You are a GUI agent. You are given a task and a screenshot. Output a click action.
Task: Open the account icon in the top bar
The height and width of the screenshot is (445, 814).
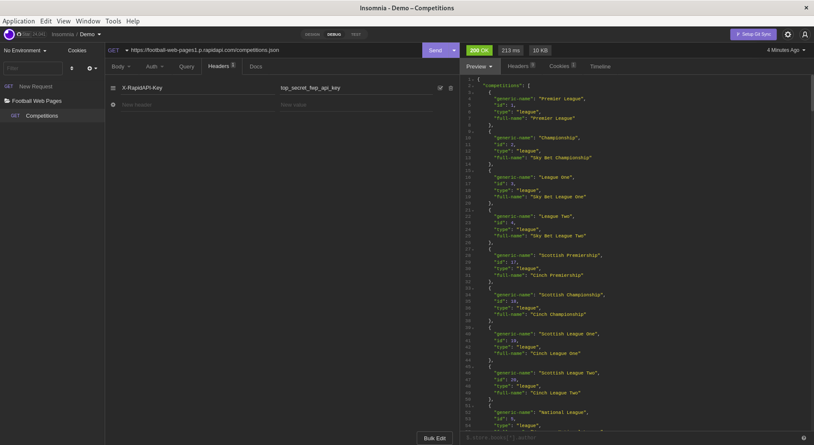pos(805,34)
